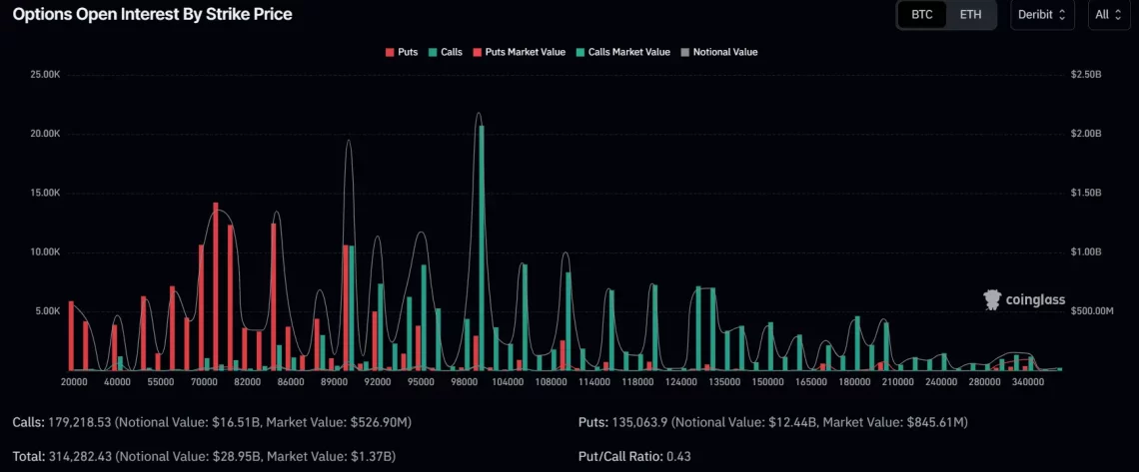
Task: Click the tallest green Calls bar
Action: coord(482,249)
